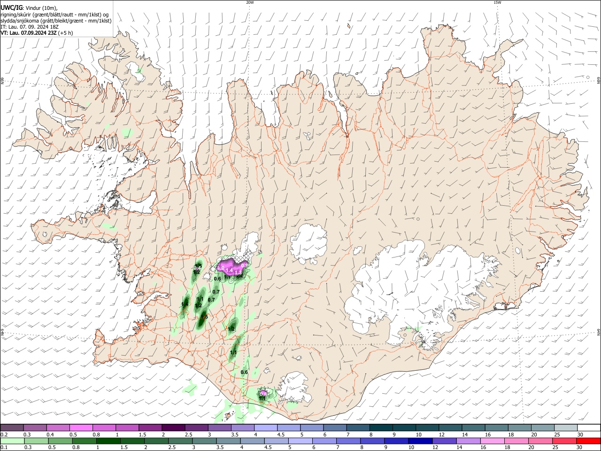
Task: Click the white '1.3' value in purple area
Action: (x=238, y=272)
